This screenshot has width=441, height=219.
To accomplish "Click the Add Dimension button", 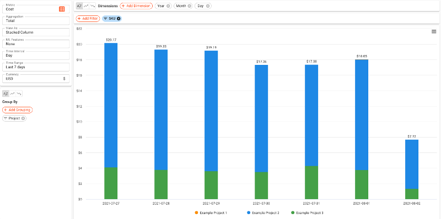I will tap(136, 6).
